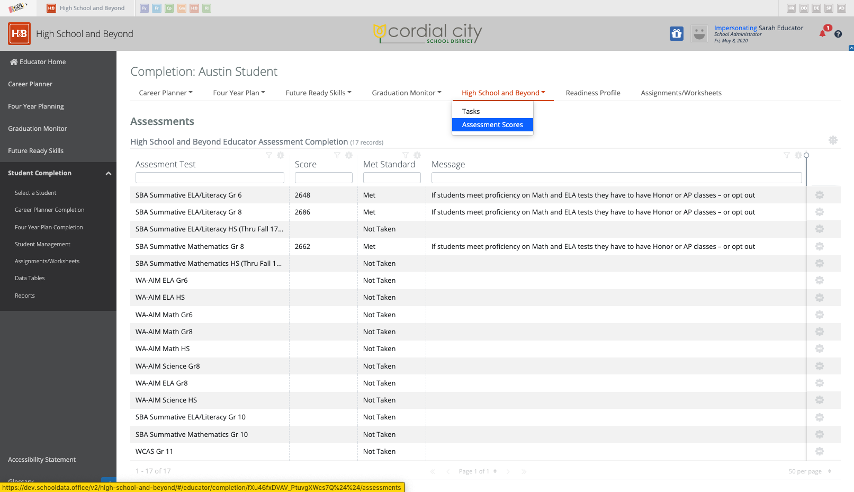Click the Met Standard filter input
The width and height of the screenshot is (854, 492).
[x=392, y=178]
